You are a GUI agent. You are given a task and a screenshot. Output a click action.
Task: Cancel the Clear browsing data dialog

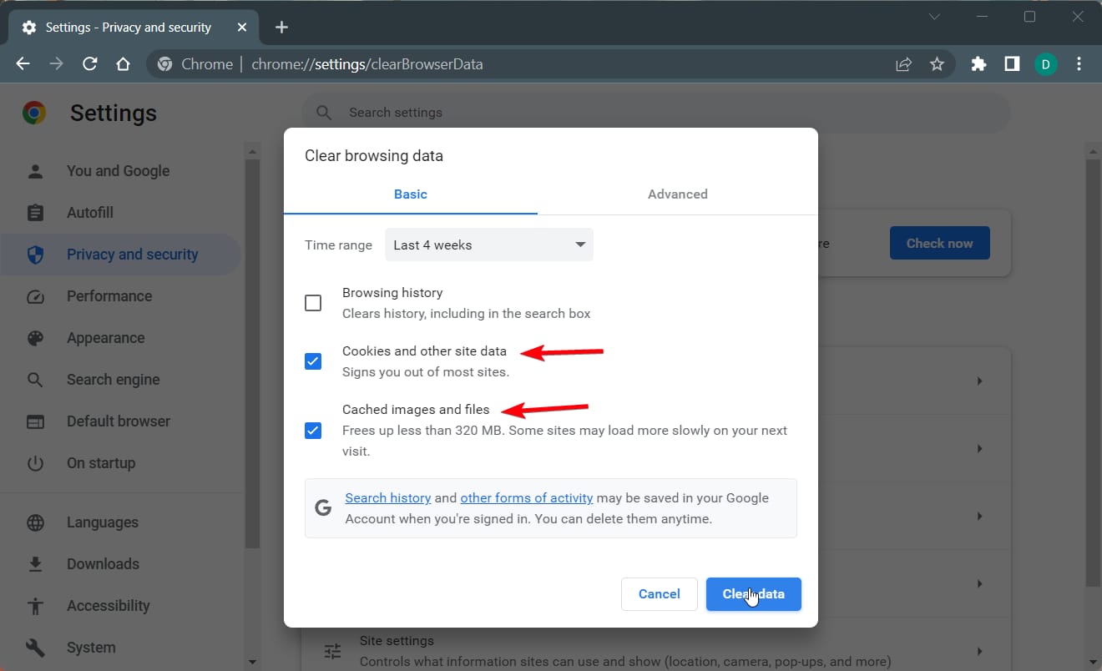[x=659, y=594]
